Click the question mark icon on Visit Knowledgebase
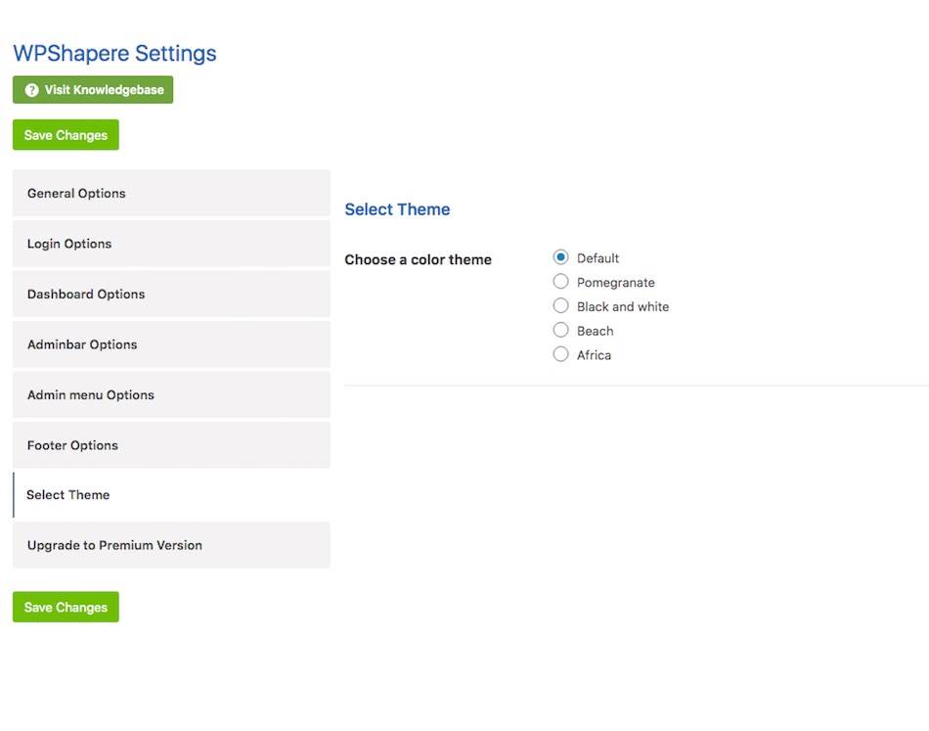 32,90
